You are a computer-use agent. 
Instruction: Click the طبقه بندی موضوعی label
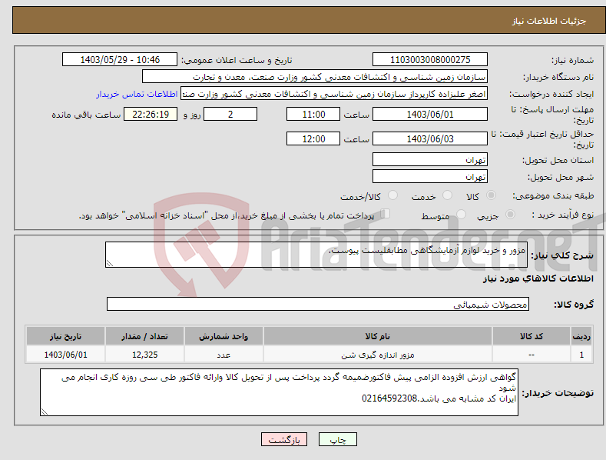[553, 196]
